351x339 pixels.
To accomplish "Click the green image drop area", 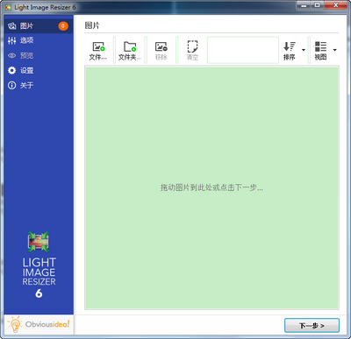I will (211, 187).
